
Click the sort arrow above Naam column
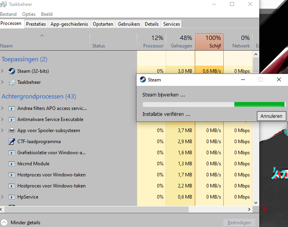tap(42, 36)
